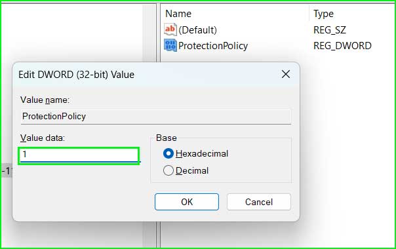The width and height of the screenshot is (396, 249).
Task: Focus the Value data input field
Action: pos(79,156)
